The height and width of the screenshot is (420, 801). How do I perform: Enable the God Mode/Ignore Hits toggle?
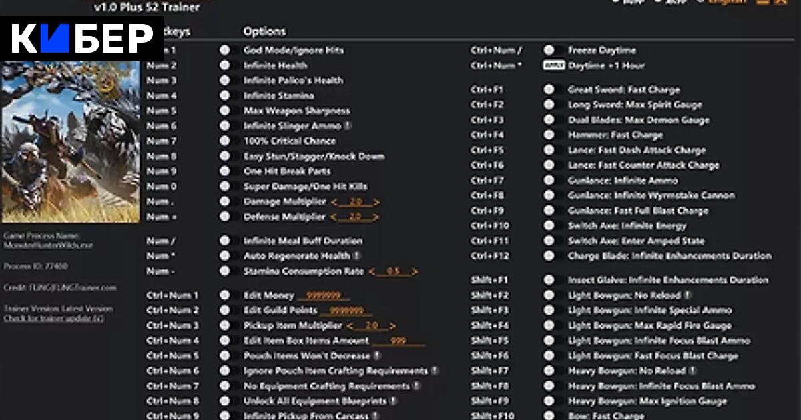click(x=225, y=50)
